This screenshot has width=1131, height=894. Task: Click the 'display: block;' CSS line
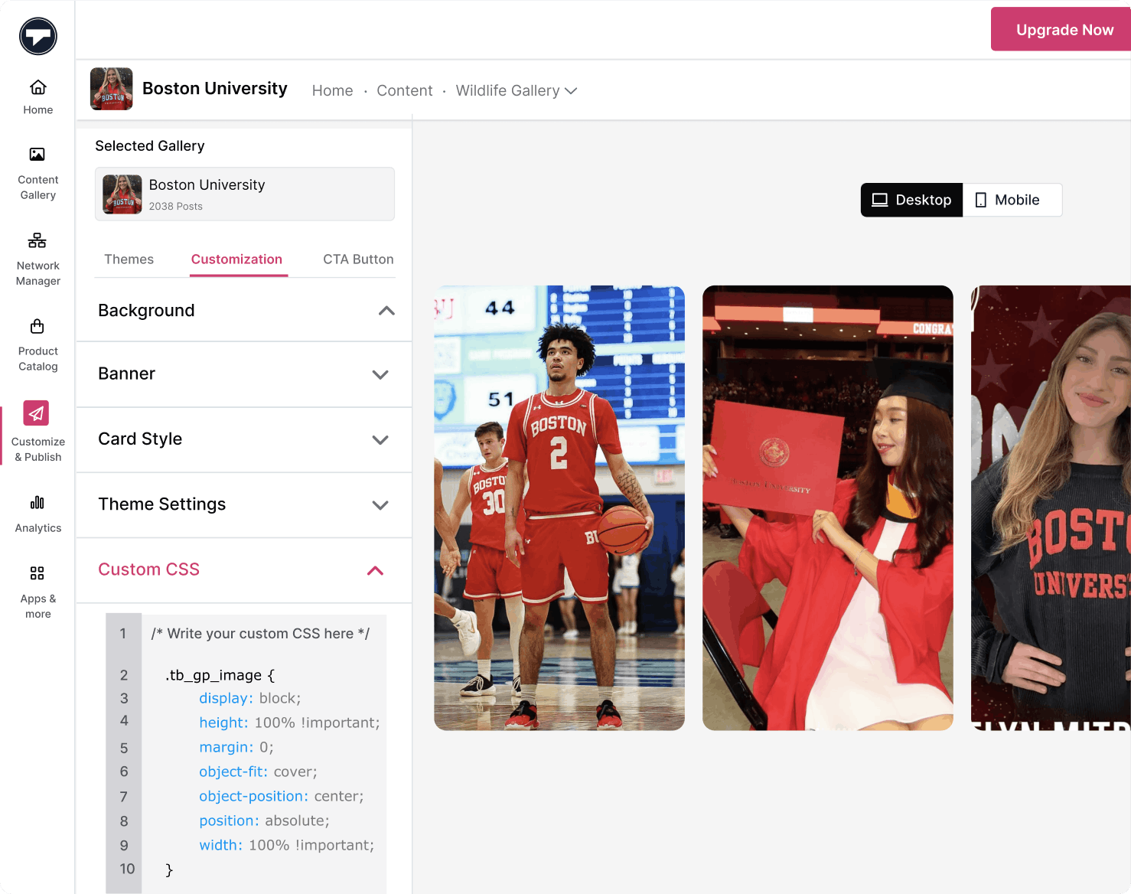(x=249, y=698)
